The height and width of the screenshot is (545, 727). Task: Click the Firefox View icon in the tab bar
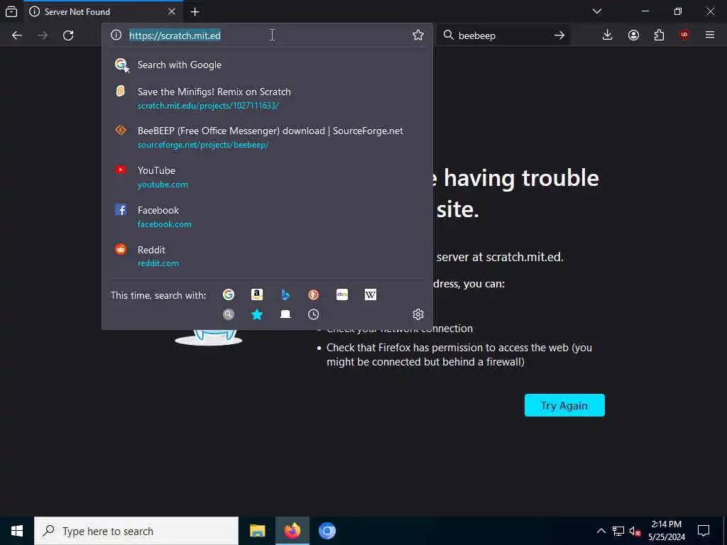(x=11, y=11)
